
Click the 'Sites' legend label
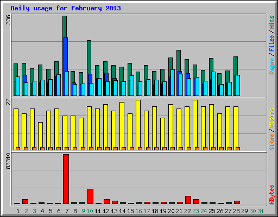point(272,142)
